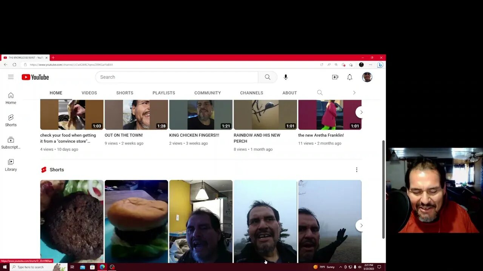Show the hidden system tray icons chevron

click(340, 267)
